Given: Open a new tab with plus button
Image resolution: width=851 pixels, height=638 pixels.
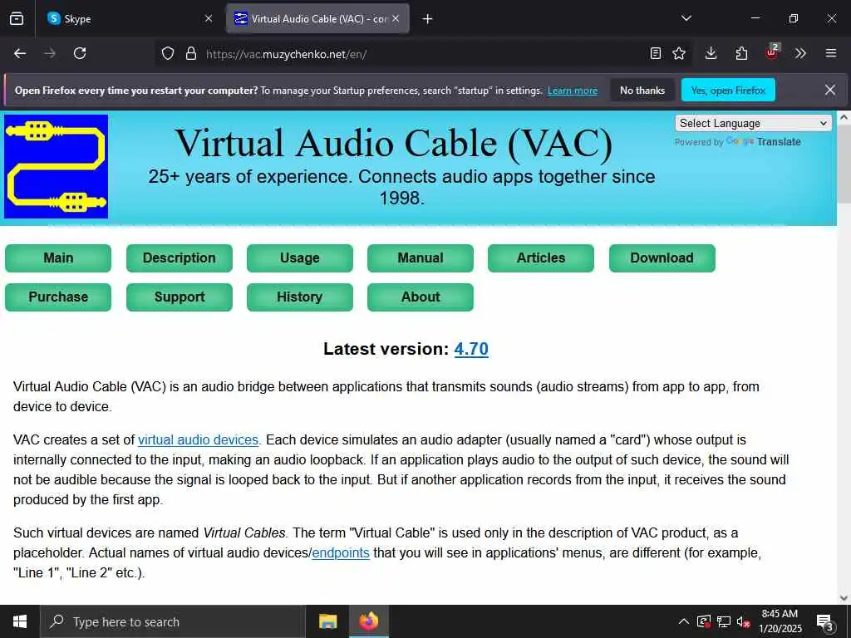Looking at the screenshot, I should point(428,19).
